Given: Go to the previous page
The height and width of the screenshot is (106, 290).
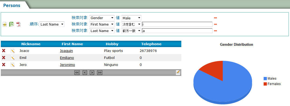Looking at the screenshot, I should tap(85, 73).
